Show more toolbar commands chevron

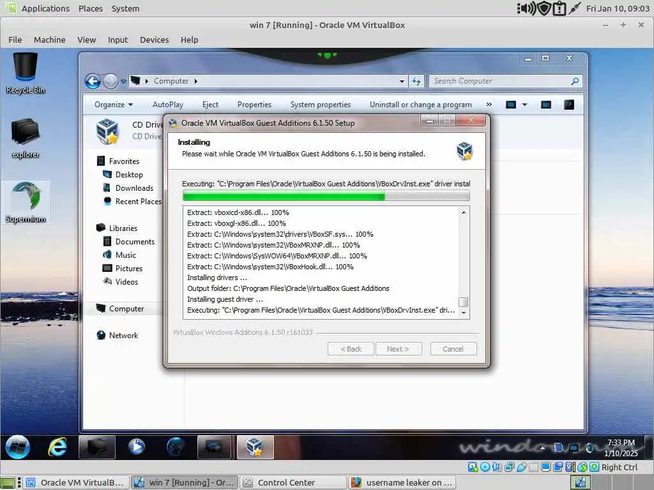pyautogui.click(x=489, y=105)
